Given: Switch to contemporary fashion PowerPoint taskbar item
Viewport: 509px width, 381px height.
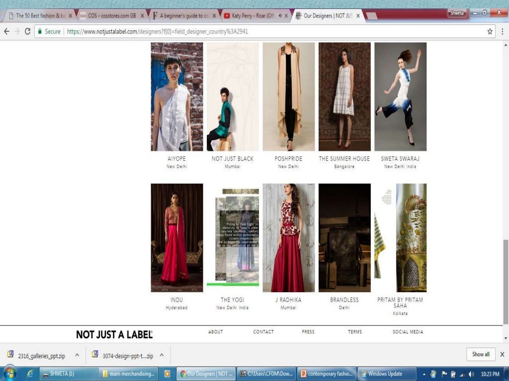Looking at the screenshot, I should click(x=327, y=374).
